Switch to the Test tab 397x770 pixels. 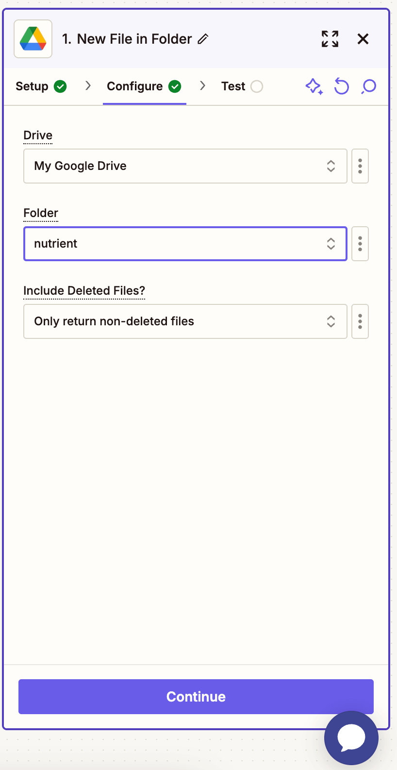(233, 86)
